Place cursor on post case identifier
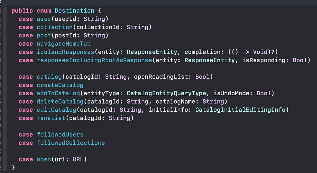This screenshot has width=317, height=173. (44, 35)
